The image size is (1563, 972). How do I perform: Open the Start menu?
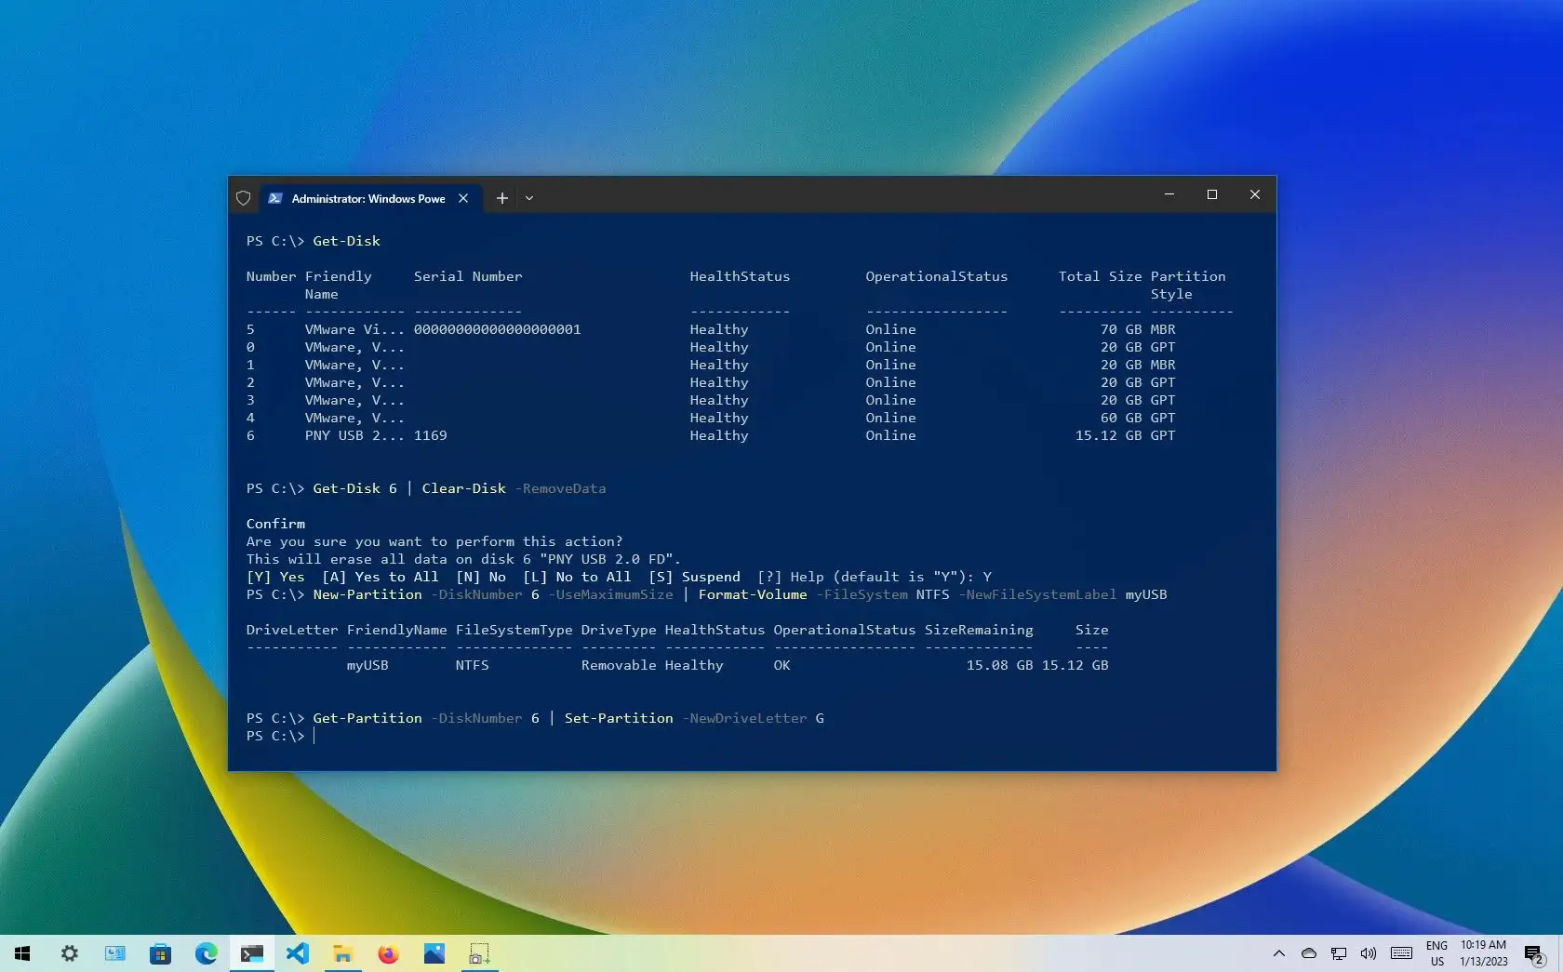tap(22, 954)
